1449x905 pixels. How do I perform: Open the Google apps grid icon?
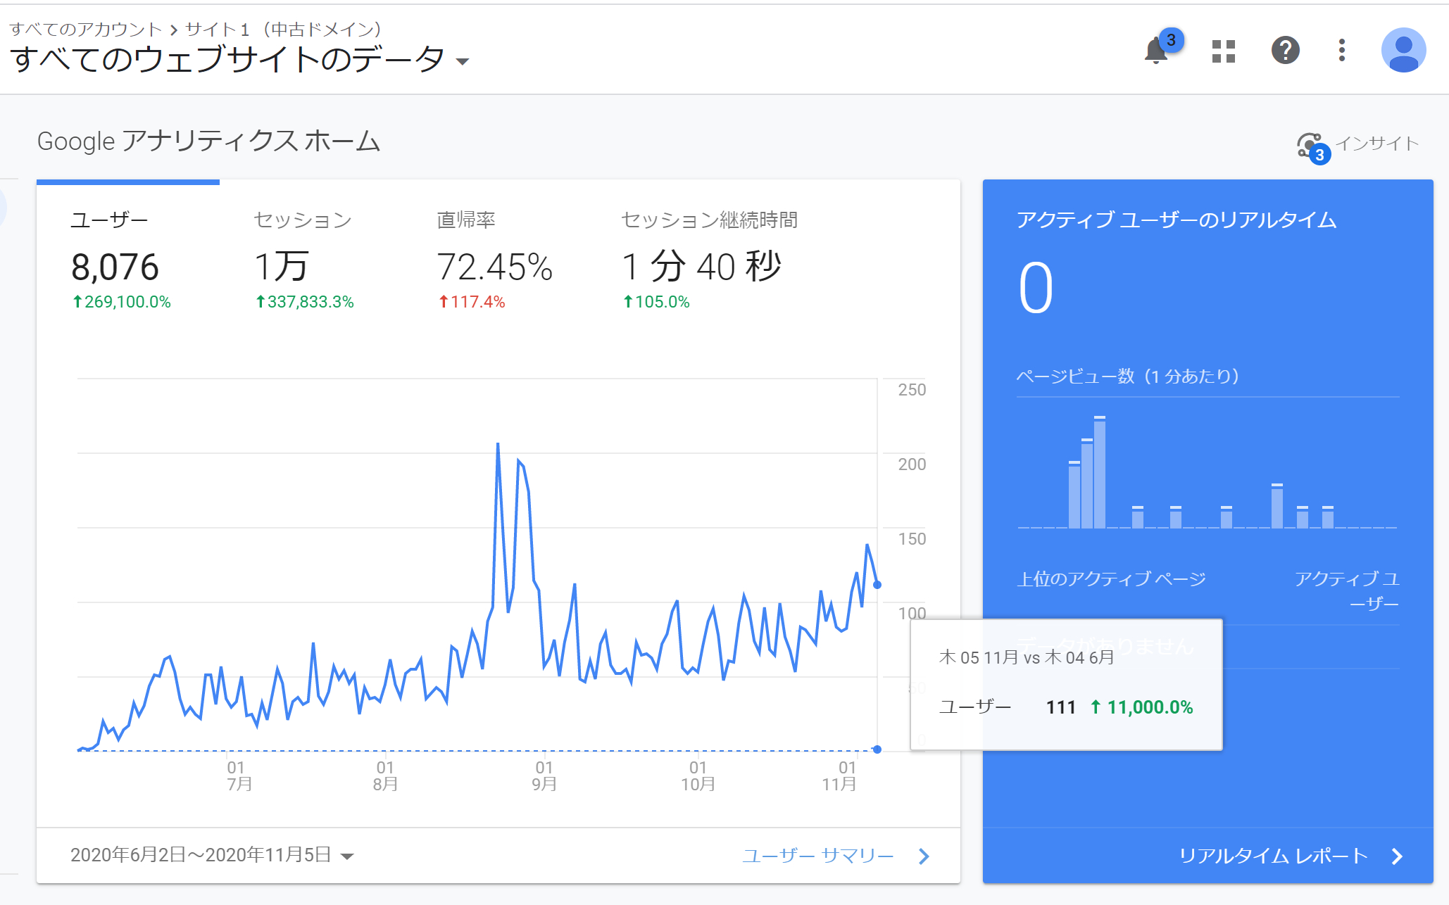(x=1222, y=51)
